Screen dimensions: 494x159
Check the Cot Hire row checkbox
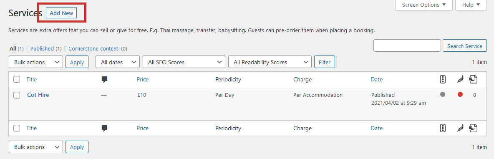(x=17, y=95)
